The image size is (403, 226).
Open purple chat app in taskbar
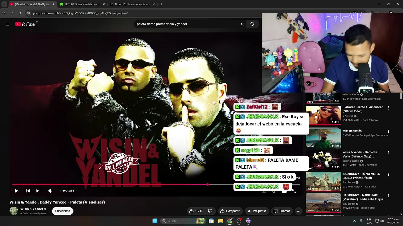click(248, 221)
